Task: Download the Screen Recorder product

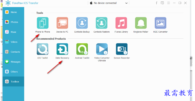Action: click(122, 49)
